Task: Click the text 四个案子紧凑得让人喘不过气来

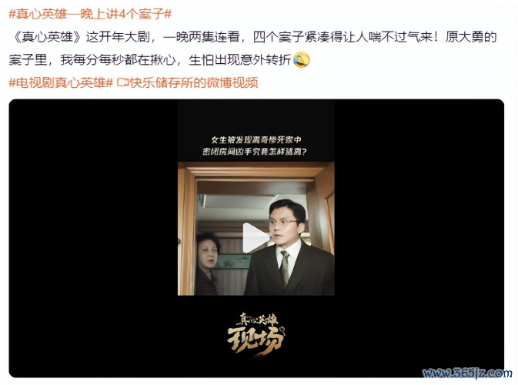Action: [x=343, y=37]
